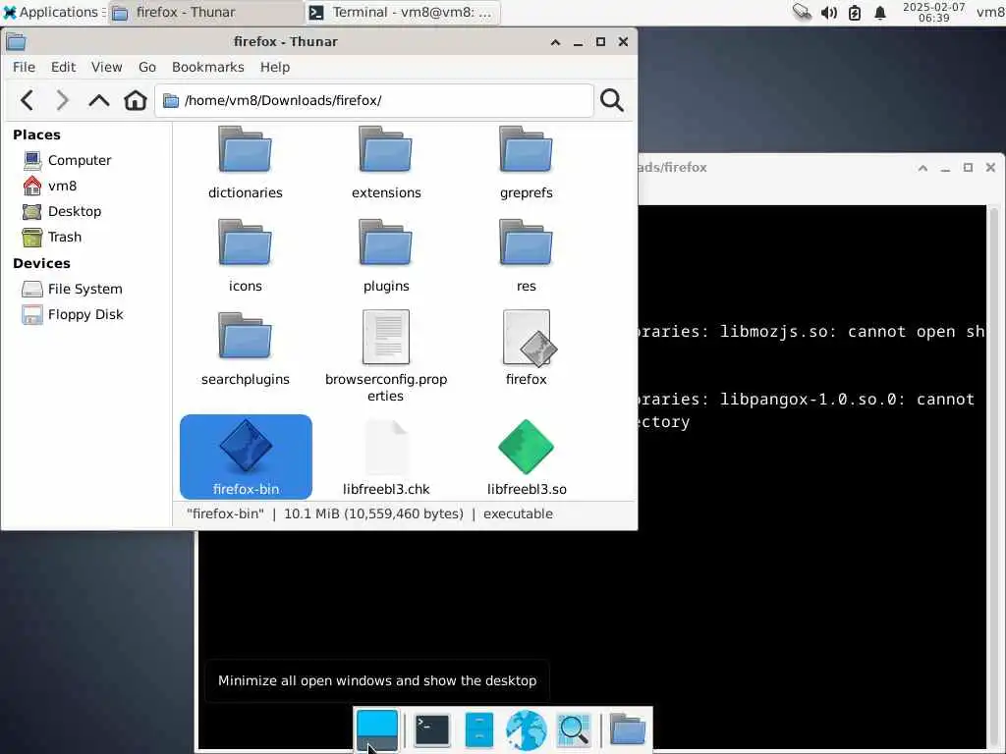Select the firefox-bin executable

tap(246, 458)
